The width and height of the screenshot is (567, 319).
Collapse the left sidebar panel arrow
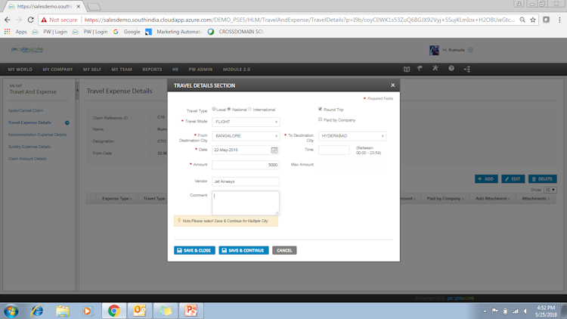pyautogui.click(x=77, y=91)
